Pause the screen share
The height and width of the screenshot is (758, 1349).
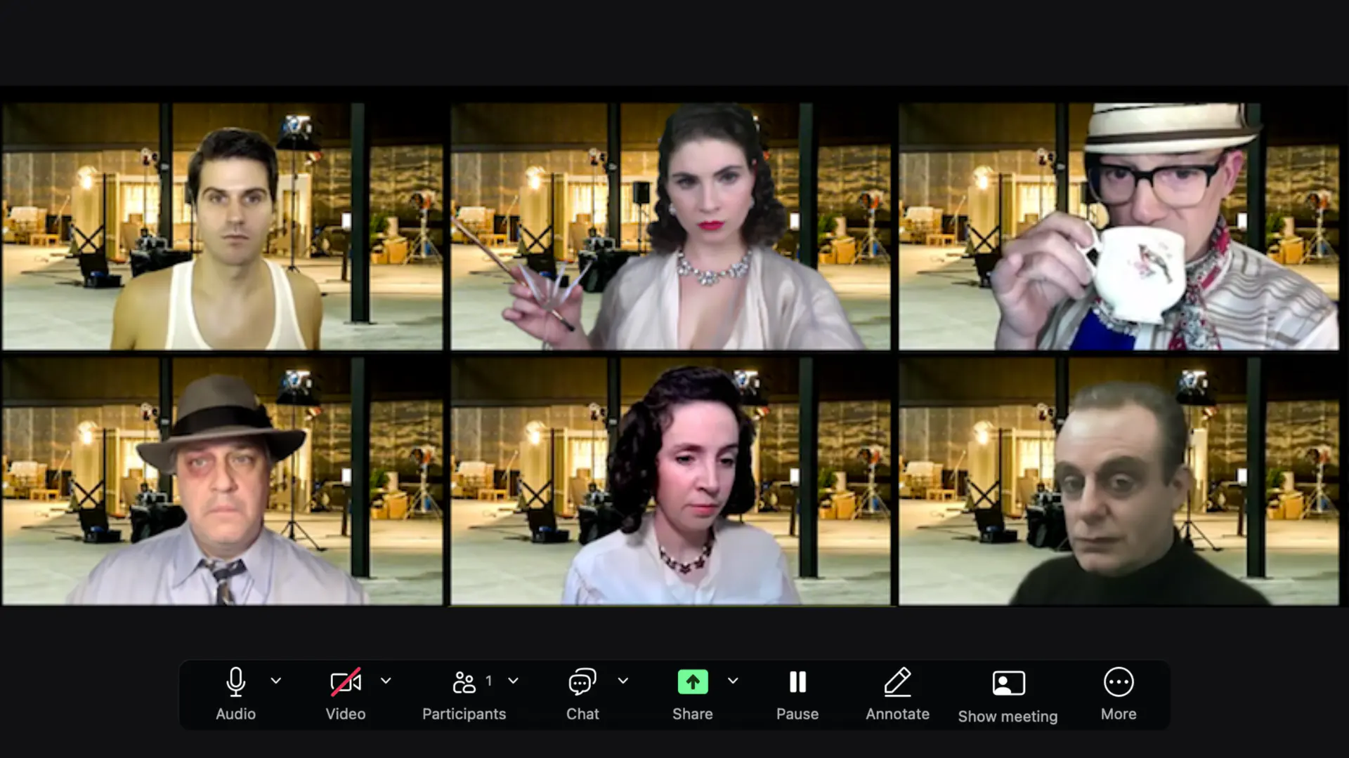point(797,682)
